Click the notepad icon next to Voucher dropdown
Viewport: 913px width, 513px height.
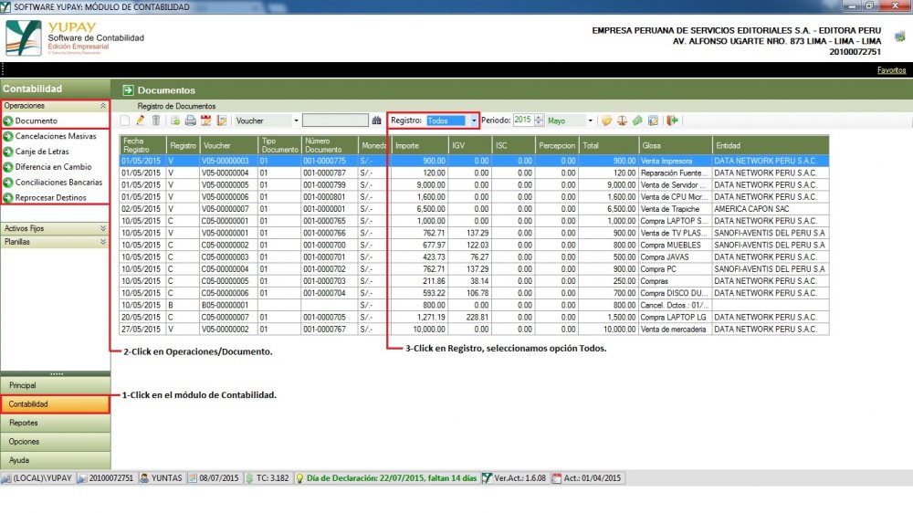(221, 120)
